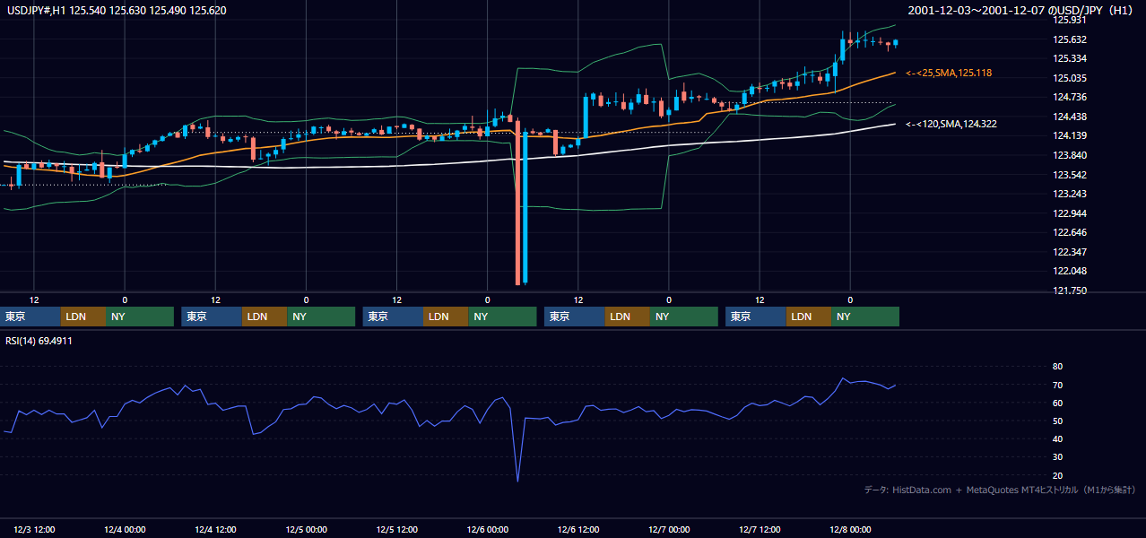Click the price axis value 125.632
The height and width of the screenshot is (538, 1146).
[1071, 39]
